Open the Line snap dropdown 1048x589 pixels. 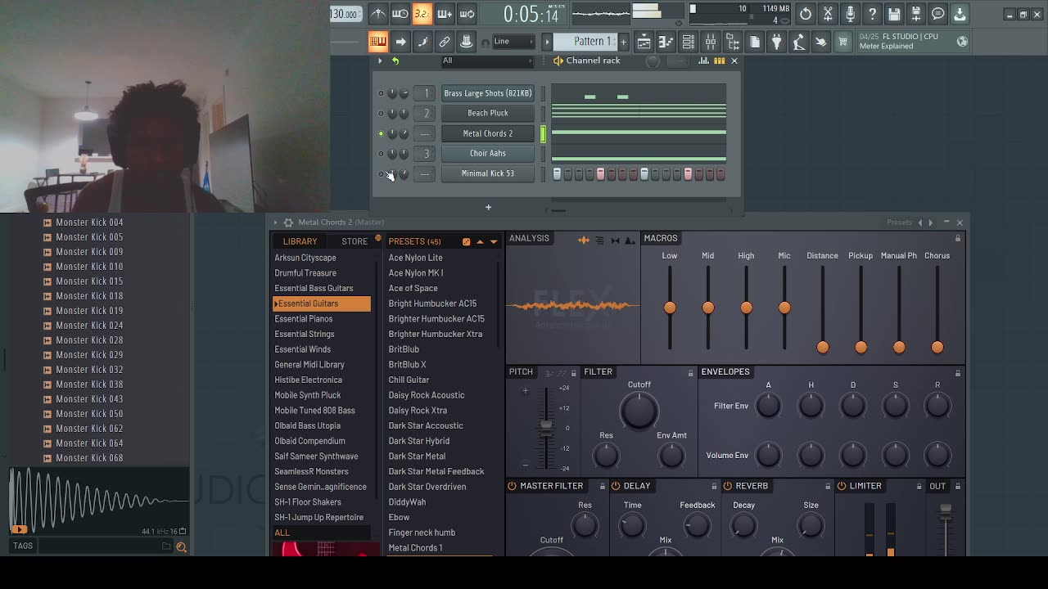pyautogui.click(x=513, y=42)
